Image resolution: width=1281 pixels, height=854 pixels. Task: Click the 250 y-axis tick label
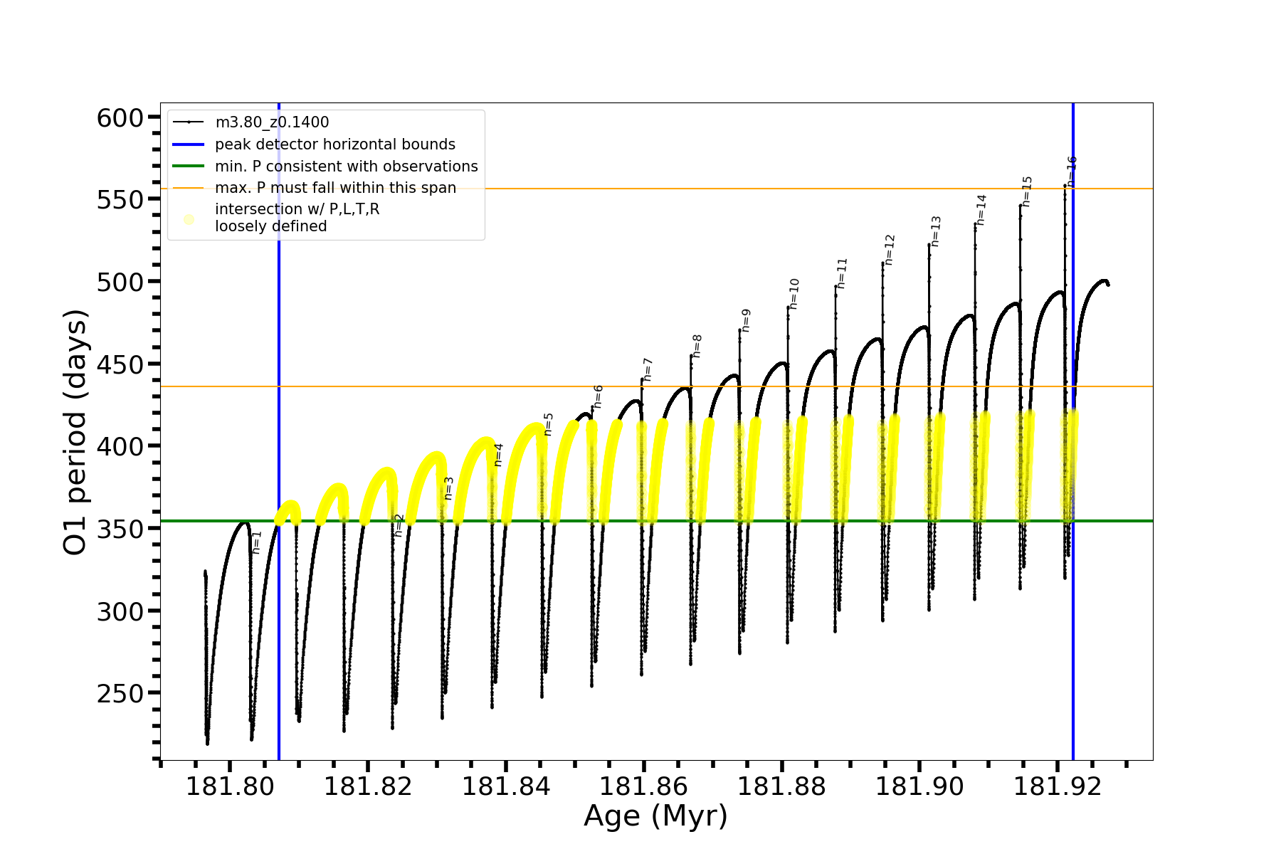tap(120, 693)
